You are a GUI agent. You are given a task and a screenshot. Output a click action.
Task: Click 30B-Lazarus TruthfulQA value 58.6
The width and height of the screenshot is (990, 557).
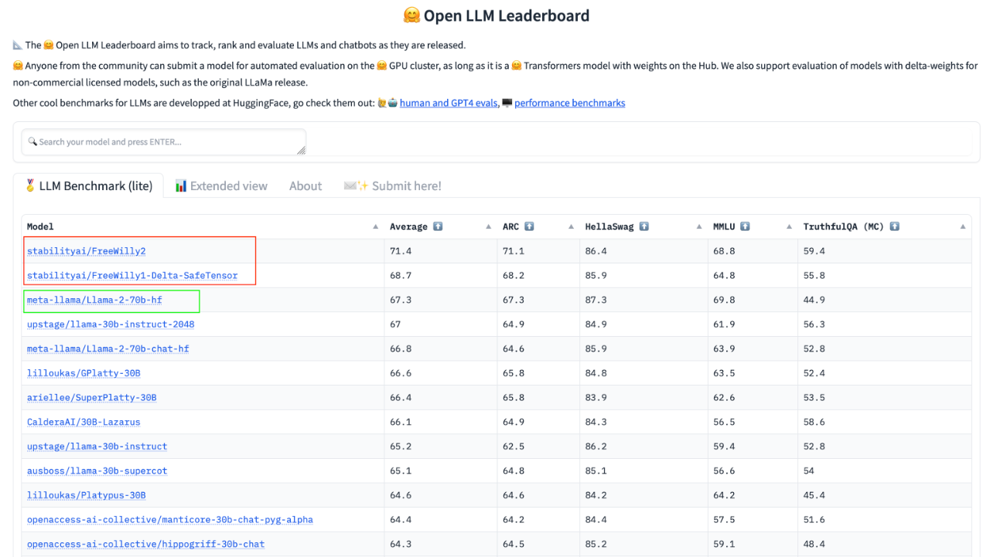click(x=814, y=422)
